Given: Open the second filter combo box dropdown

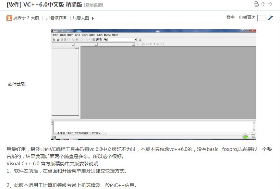Looking at the screenshot, I should coord(96,44).
